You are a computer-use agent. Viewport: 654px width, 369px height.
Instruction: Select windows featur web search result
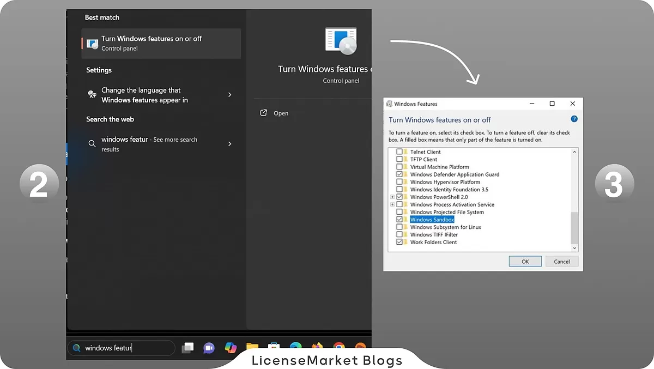pyautogui.click(x=161, y=144)
